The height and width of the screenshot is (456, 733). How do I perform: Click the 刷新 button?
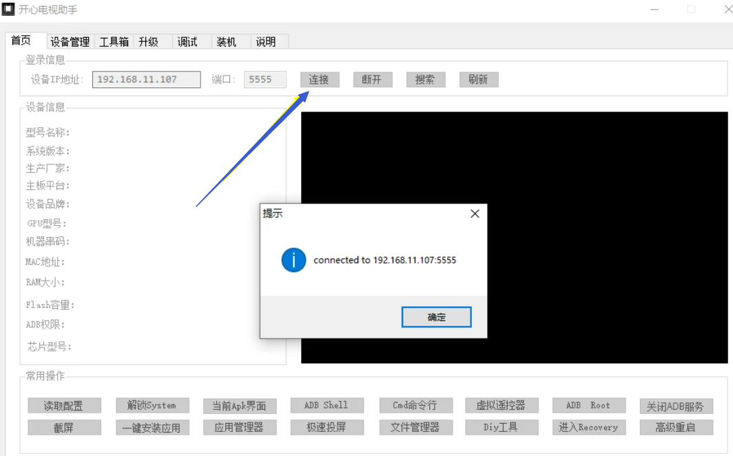click(x=479, y=79)
